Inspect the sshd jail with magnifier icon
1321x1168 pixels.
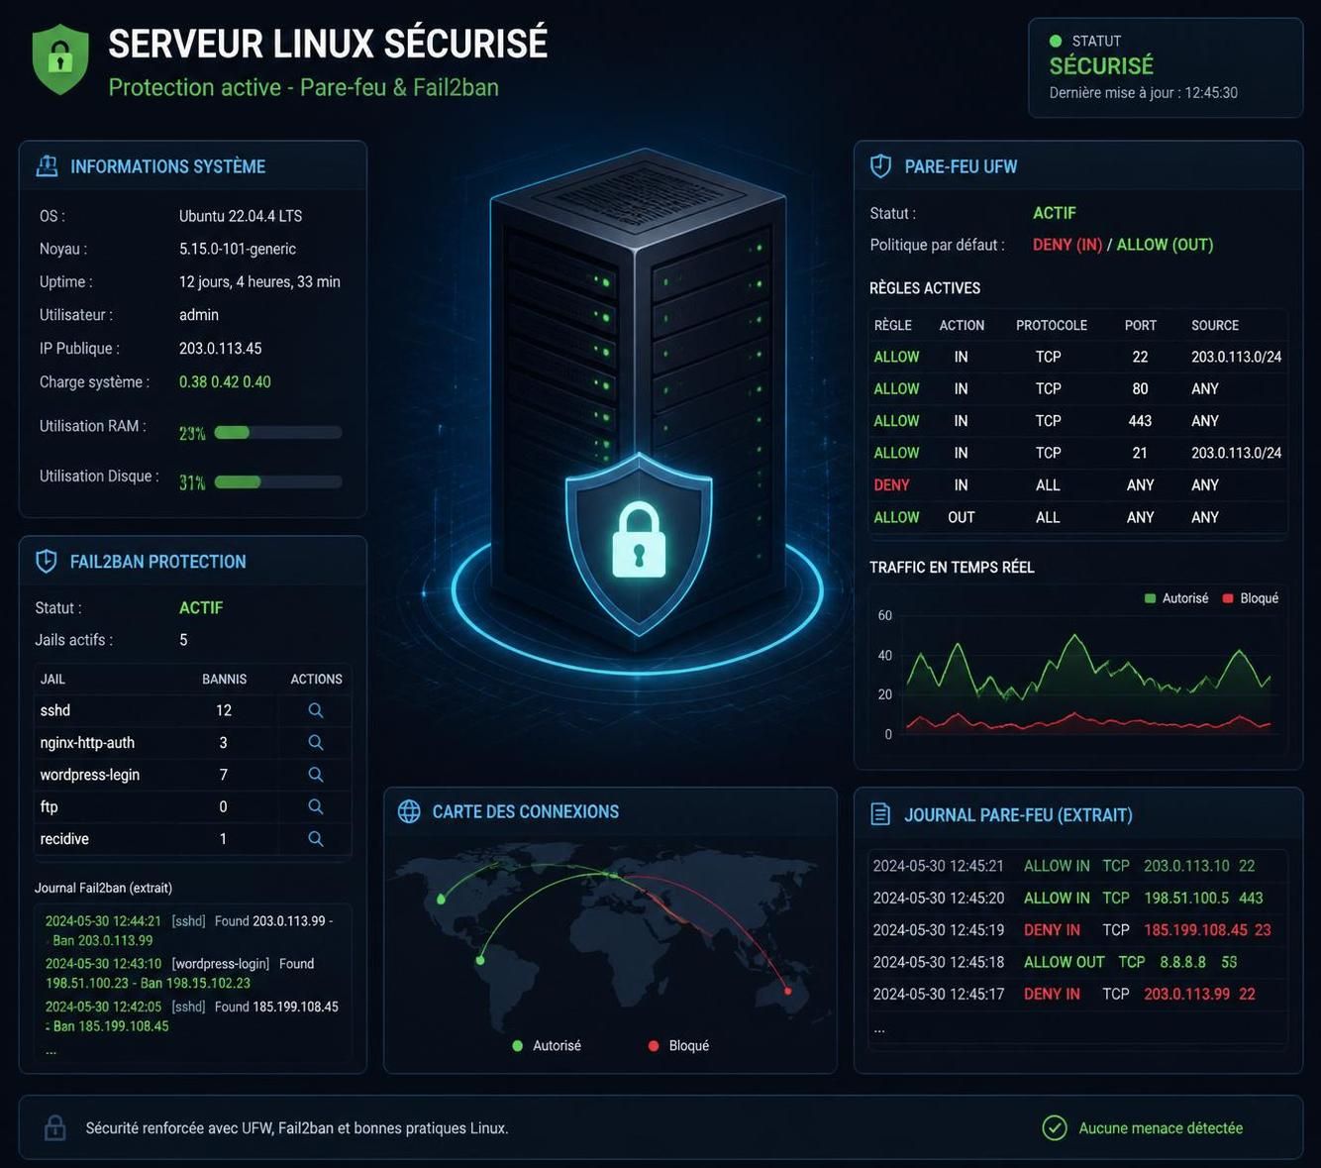pos(316,710)
